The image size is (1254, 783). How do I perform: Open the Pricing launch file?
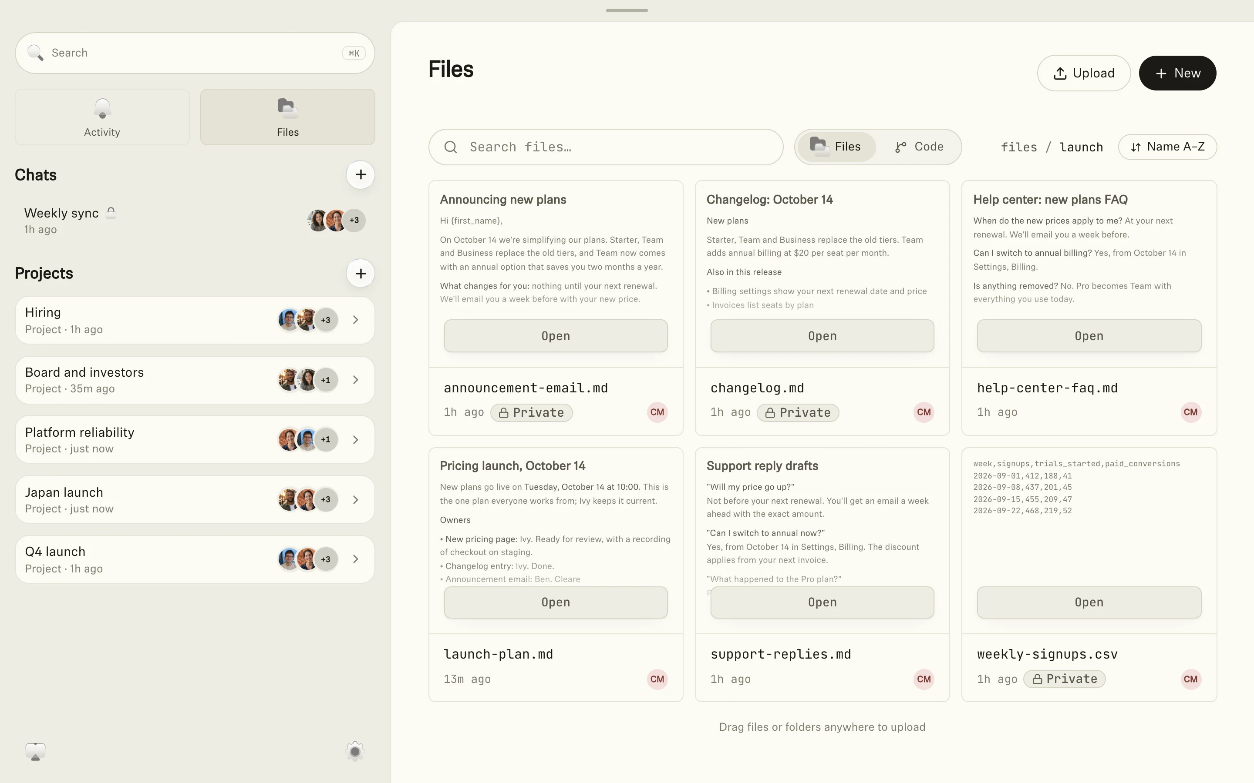tap(556, 602)
